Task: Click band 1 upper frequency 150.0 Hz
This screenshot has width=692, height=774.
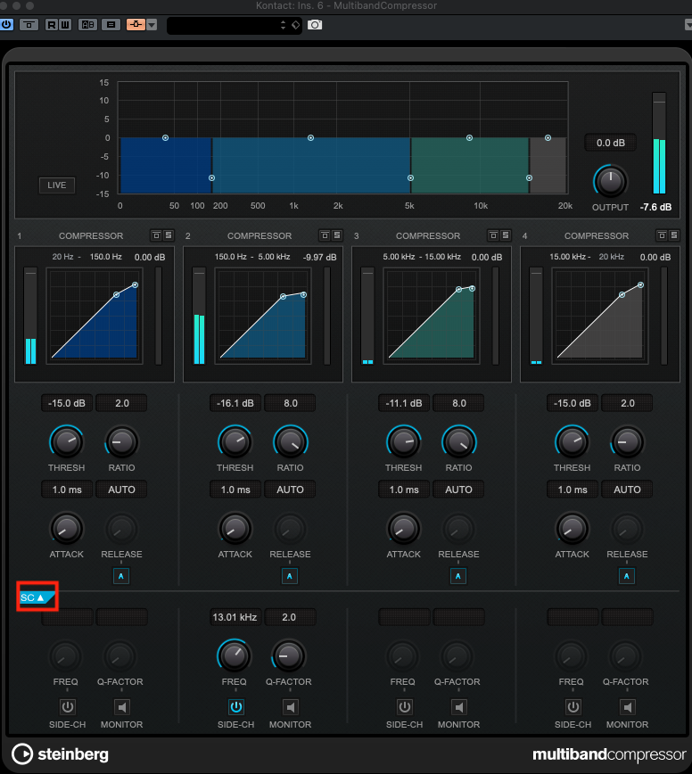Action: 105,257
